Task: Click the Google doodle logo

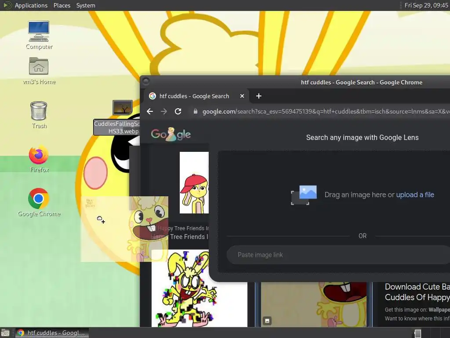Action: pyautogui.click(x=171, y=134)
